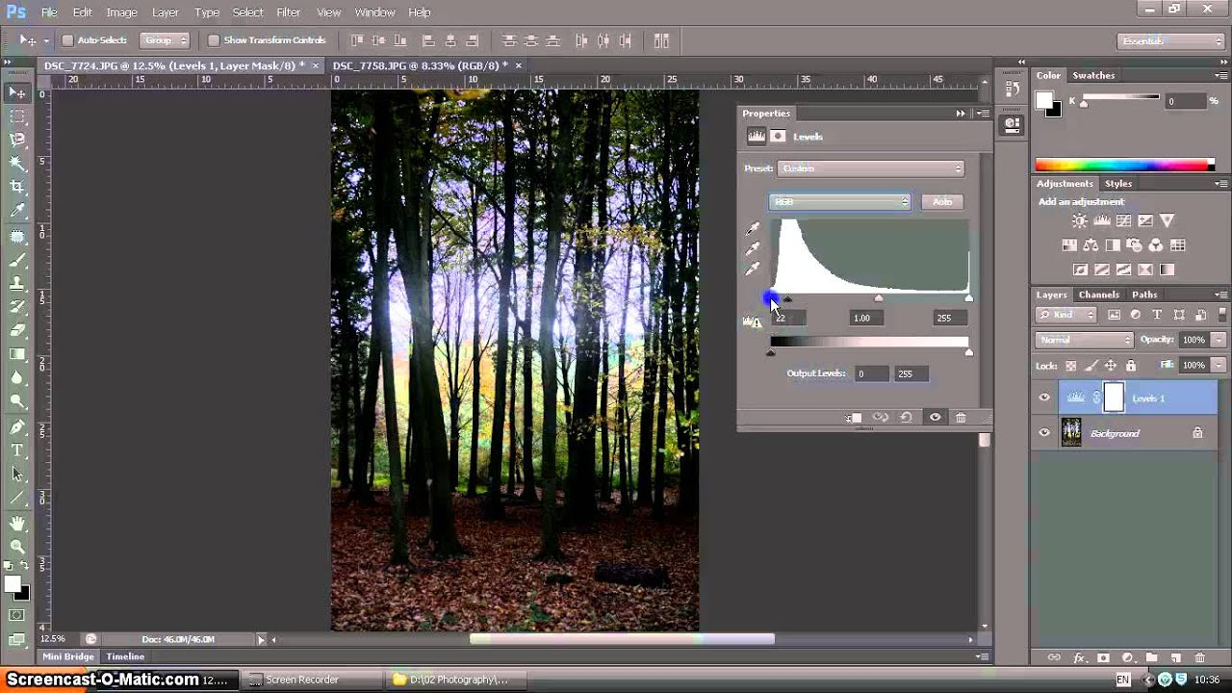
Task: Collapse the Properties panel with double arrows
Action: tap(960, 114)
